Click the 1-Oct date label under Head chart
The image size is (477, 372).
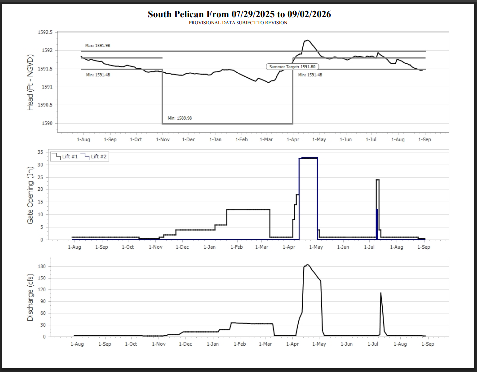136,139
